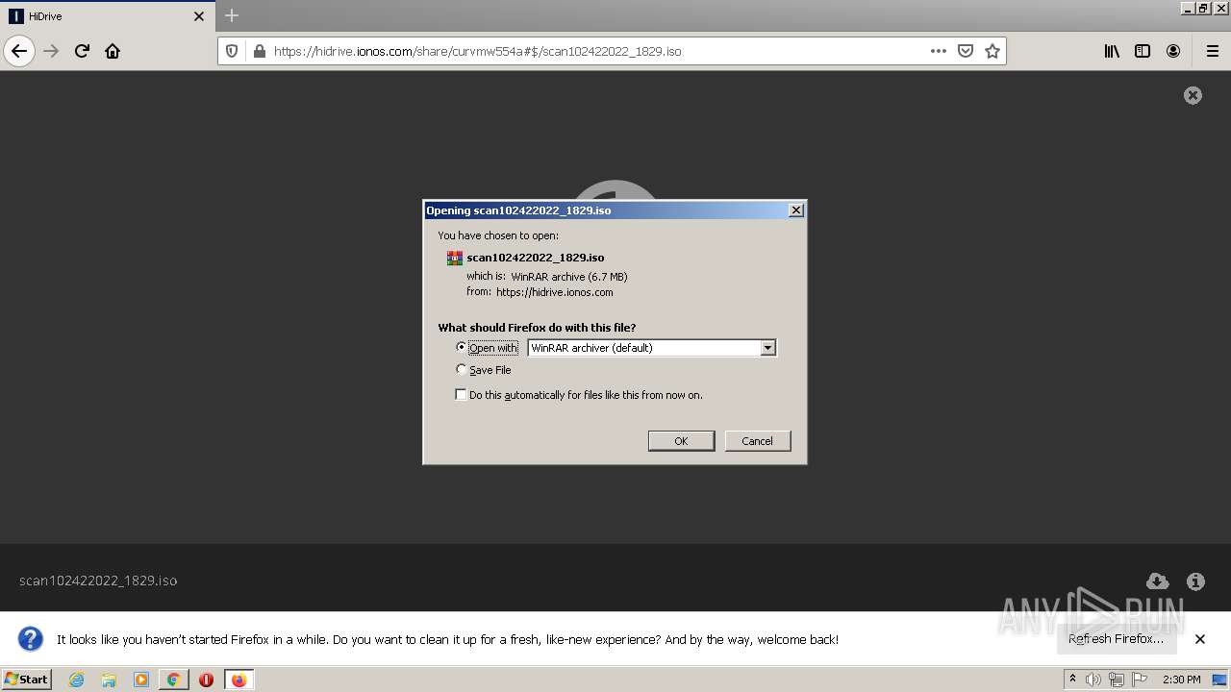Click the 2:30 PM clock

coord(1182,680)
